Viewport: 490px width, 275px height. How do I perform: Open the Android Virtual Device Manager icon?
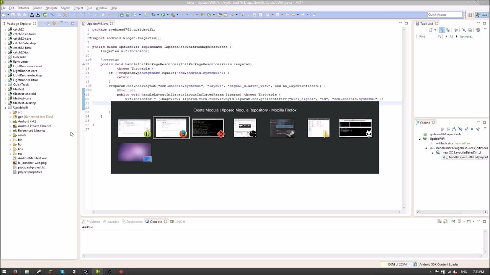tap(127, 15)
